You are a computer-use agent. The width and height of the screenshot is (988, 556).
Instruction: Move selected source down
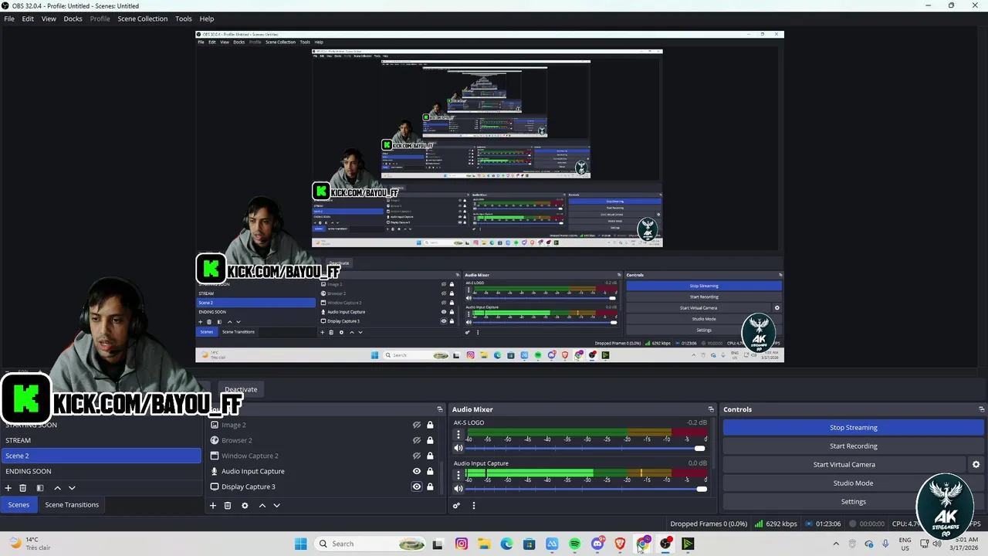coord(276,506)
